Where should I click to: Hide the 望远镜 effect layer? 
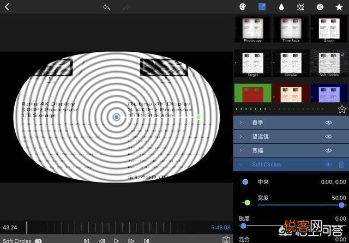point(328,137)
